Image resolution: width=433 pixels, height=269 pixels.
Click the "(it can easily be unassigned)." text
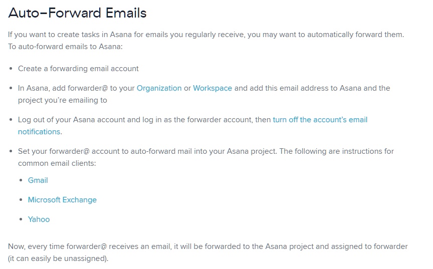point(58,258)
